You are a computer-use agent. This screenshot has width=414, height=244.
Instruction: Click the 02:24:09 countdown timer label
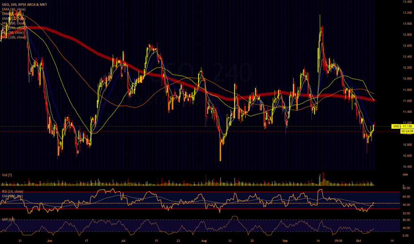407,131
